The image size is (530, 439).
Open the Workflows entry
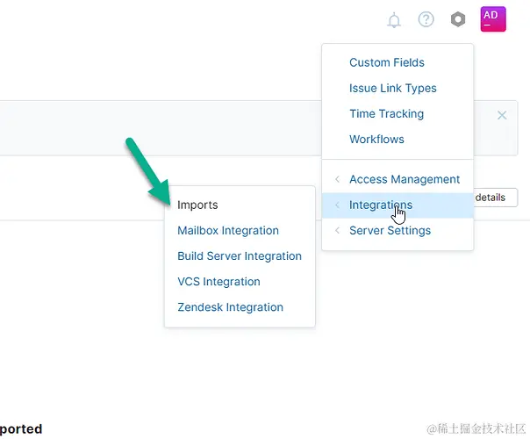pyautogui.click(x=376, y=140)
